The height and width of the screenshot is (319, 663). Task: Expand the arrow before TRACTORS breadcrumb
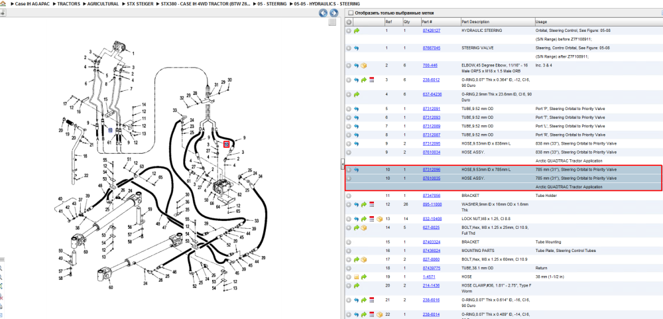point(54,4)
